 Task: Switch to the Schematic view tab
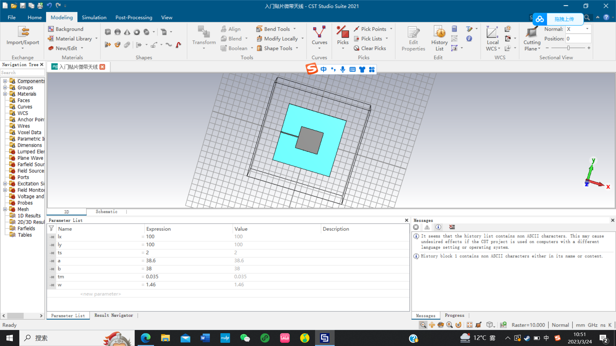pyautogui.click(x=106, y=212)
